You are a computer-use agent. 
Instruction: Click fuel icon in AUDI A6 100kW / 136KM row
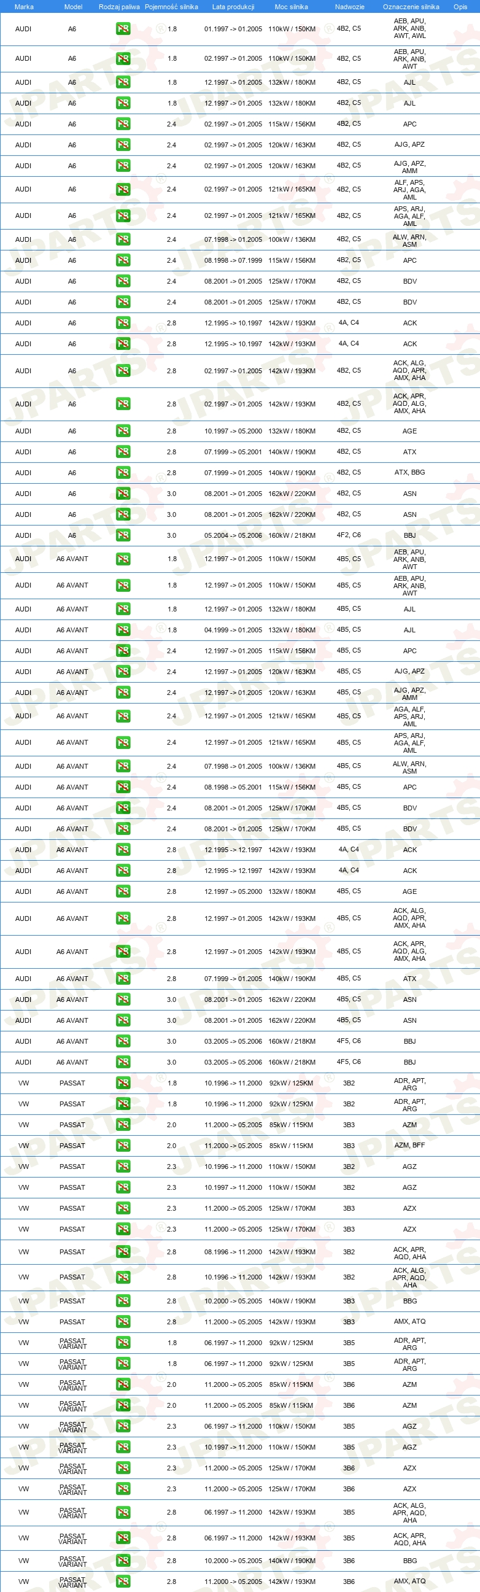123,239
